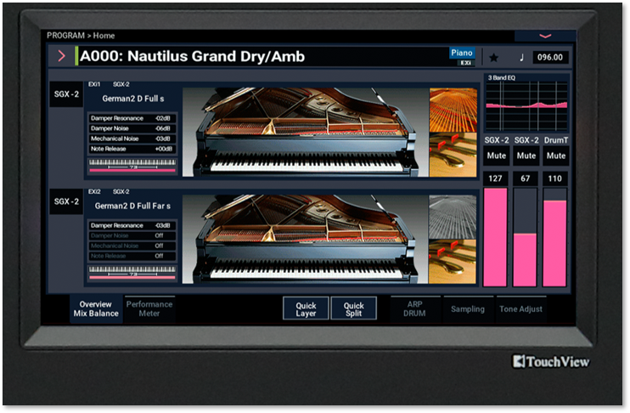630x413 pixels.
Task: Edit the tempo value 096.00
Action: click(549, 57)
